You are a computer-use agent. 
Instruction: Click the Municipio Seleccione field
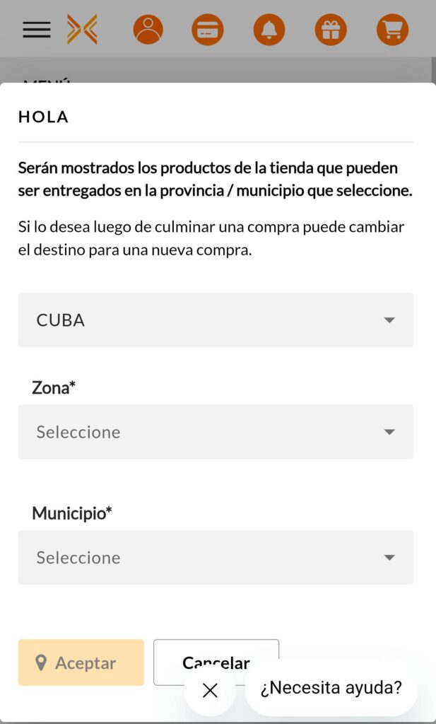coord(78,558)
